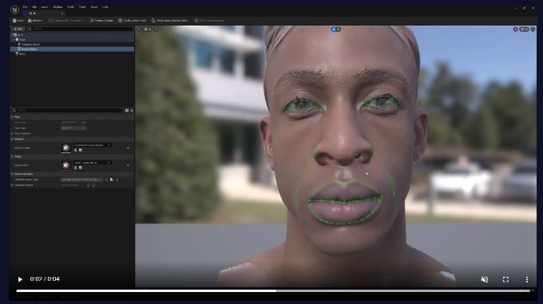Click the video progress bar
543x304 pixels.
pos(273,291)
